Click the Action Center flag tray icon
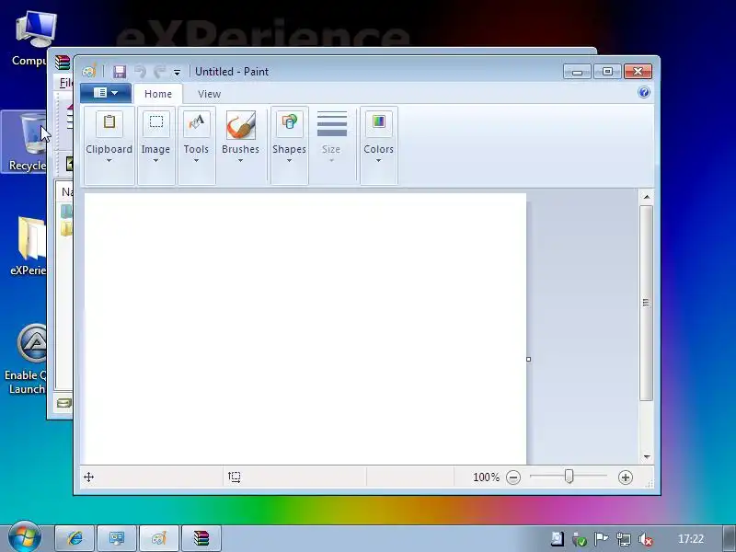Screen dimensions: 736x552 [x=601, y=539]
